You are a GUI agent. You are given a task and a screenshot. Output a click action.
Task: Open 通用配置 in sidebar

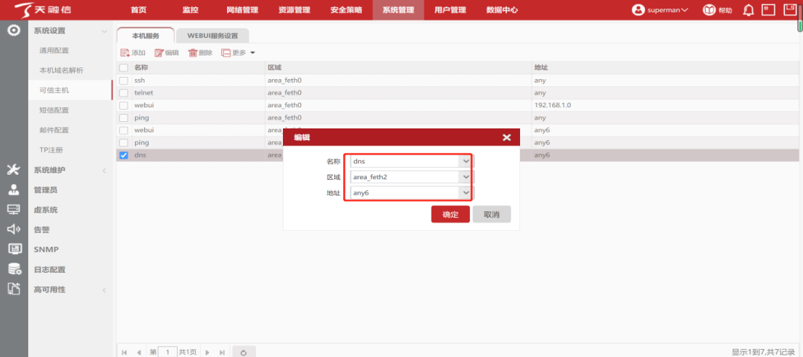(x=54, y=51)
